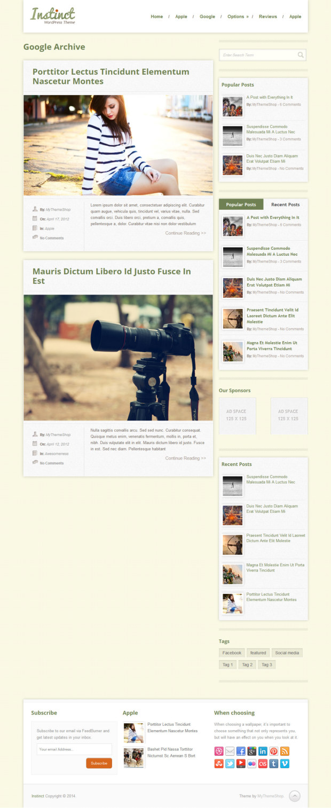Select the featured tag

coord(258,653)
